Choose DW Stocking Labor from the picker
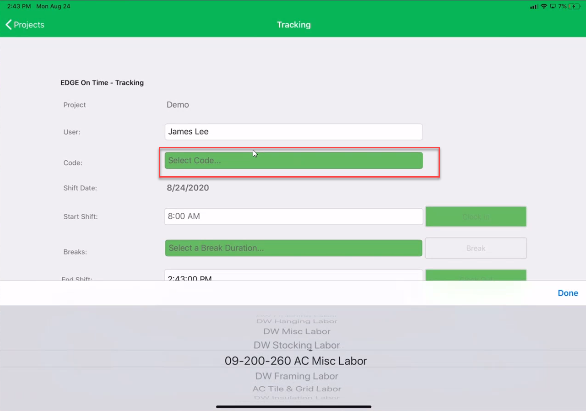This screenshot has width=586, height=411. click(x=297, y=345)
